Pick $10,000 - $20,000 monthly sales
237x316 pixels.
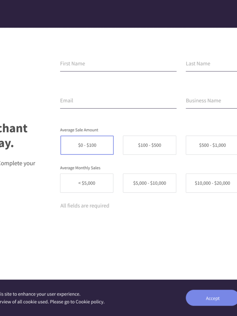coord(212,183)
